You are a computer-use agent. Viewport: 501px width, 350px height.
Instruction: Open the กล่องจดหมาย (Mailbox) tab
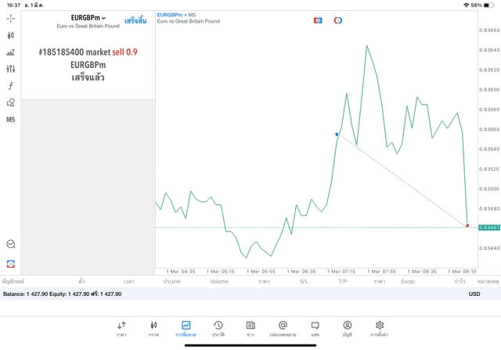tap(283, 328)
